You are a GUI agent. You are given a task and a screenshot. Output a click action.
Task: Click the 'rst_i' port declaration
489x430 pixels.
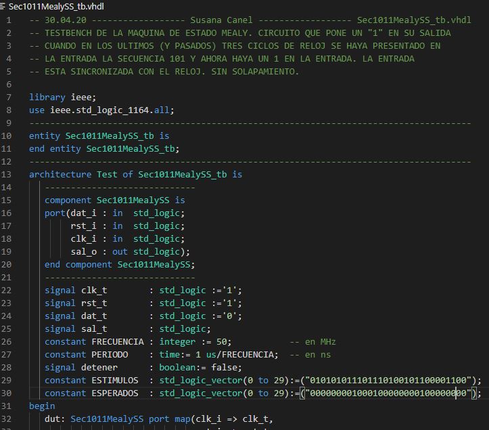pyautogui.click(x=83, y=226)
